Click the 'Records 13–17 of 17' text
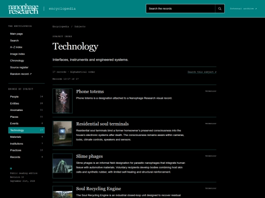The height and width of the screenshot is (198, 265). tap(66, 79)
